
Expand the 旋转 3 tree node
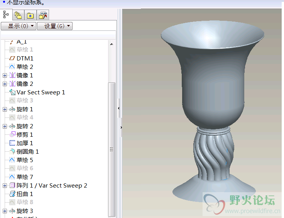(x=5, y=211)
